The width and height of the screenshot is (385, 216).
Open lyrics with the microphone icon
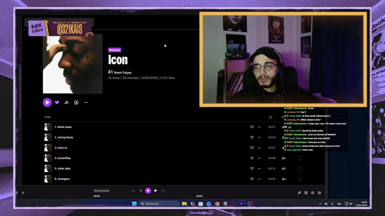point(299,193)
